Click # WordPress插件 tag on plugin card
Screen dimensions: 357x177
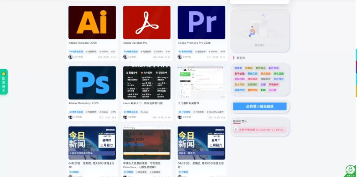pos(215,112)
